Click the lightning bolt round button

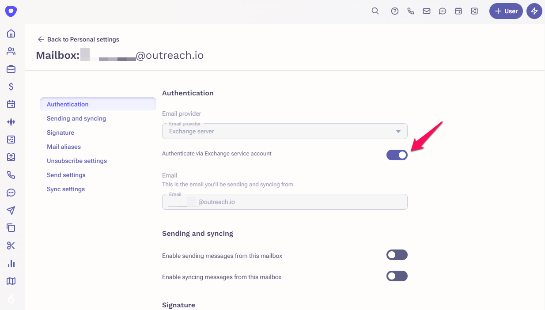pyautogui.click(x=534, y=11)
